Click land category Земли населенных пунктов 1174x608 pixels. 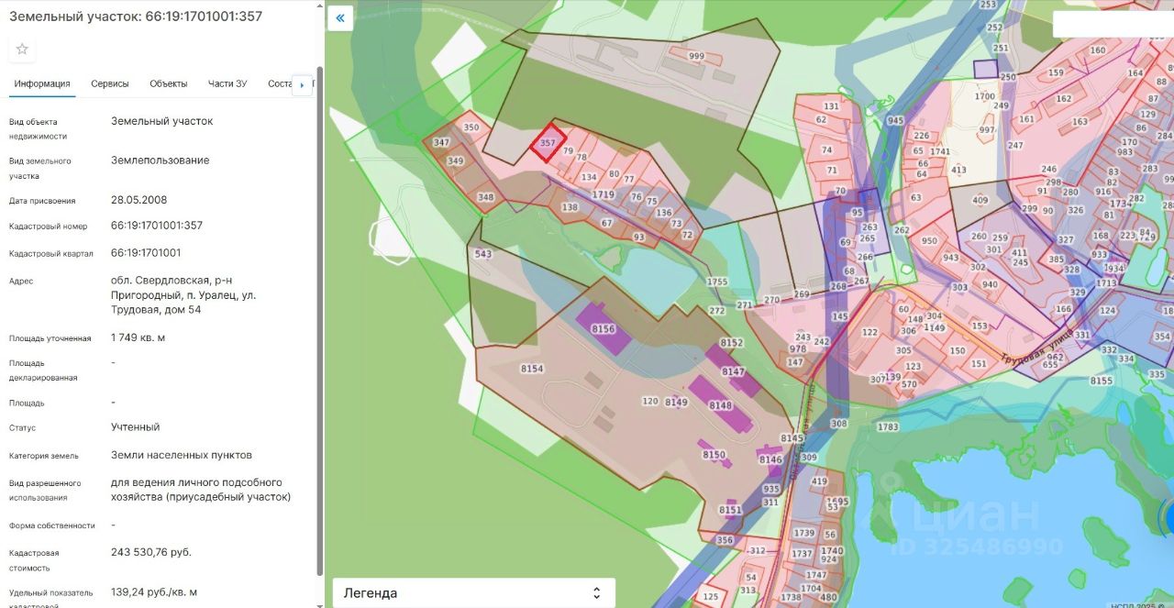182,455
